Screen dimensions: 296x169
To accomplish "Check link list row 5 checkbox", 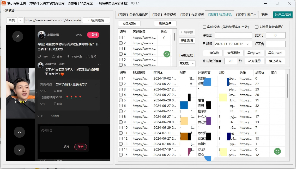I will pos(121,60).
